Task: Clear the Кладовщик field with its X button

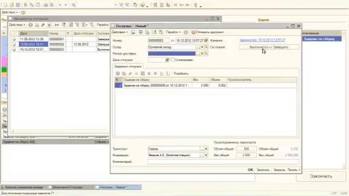Action: pyautogui.click(x=206, y=155)
